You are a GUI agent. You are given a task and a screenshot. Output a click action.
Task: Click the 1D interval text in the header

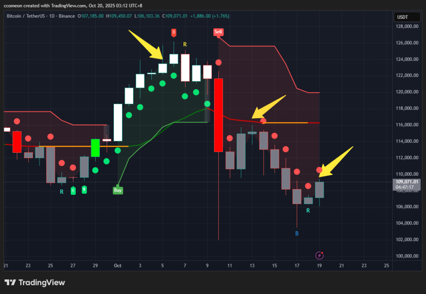52,16
